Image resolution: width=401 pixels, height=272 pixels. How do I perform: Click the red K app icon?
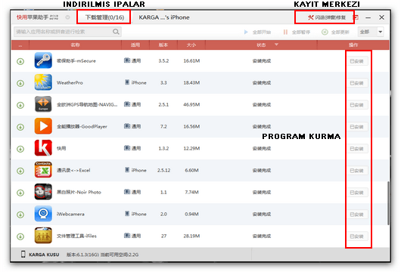click(x=43, y=148)
